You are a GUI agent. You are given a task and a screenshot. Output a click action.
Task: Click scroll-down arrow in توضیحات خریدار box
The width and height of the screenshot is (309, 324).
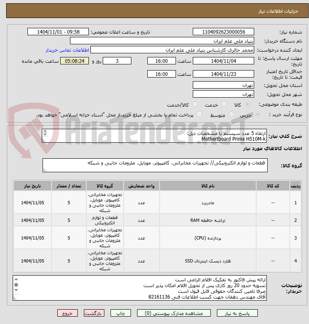coord(16,290)
